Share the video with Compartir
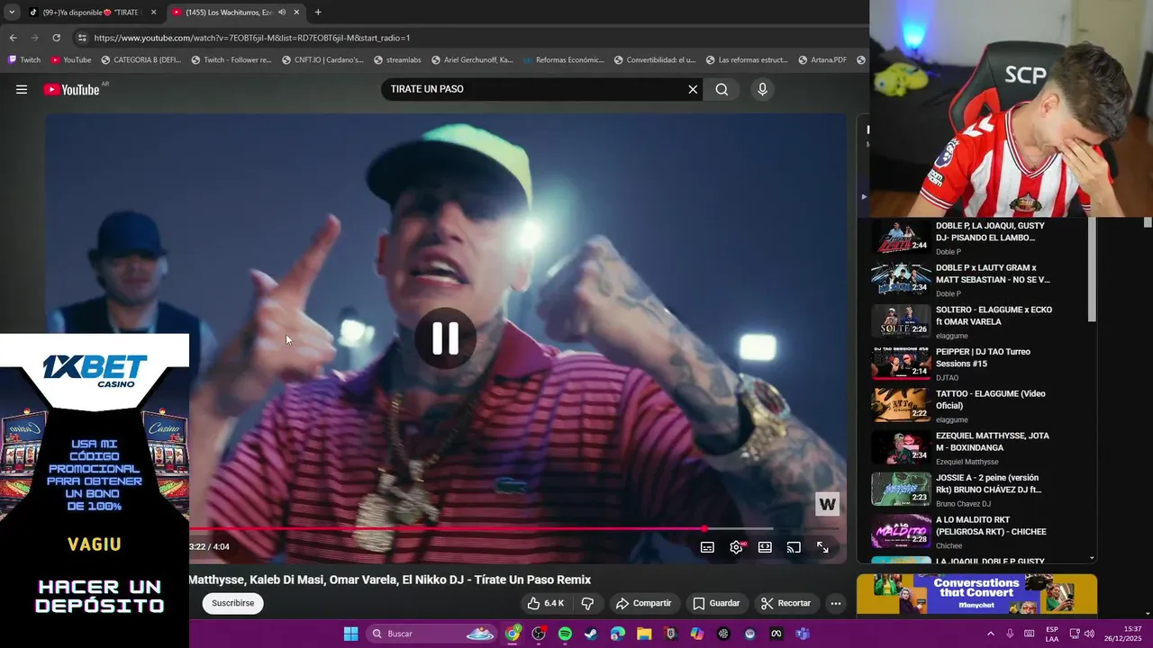The height and width of the screenshot is (648, 1153). tap(643, 603)
